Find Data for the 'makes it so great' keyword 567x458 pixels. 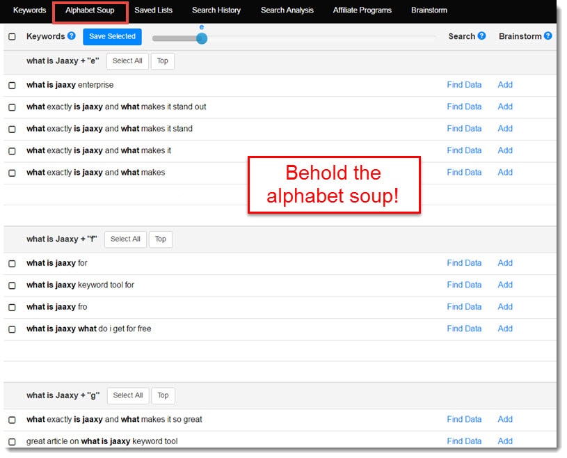pos(464,419)
